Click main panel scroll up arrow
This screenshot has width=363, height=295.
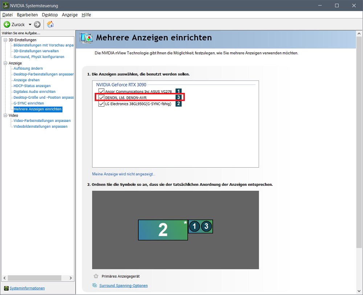(x=359, y=33)
